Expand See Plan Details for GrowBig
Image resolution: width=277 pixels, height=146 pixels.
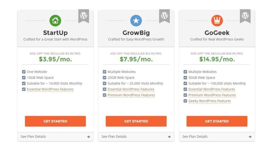pyautogui.click(x=114, y=136)
